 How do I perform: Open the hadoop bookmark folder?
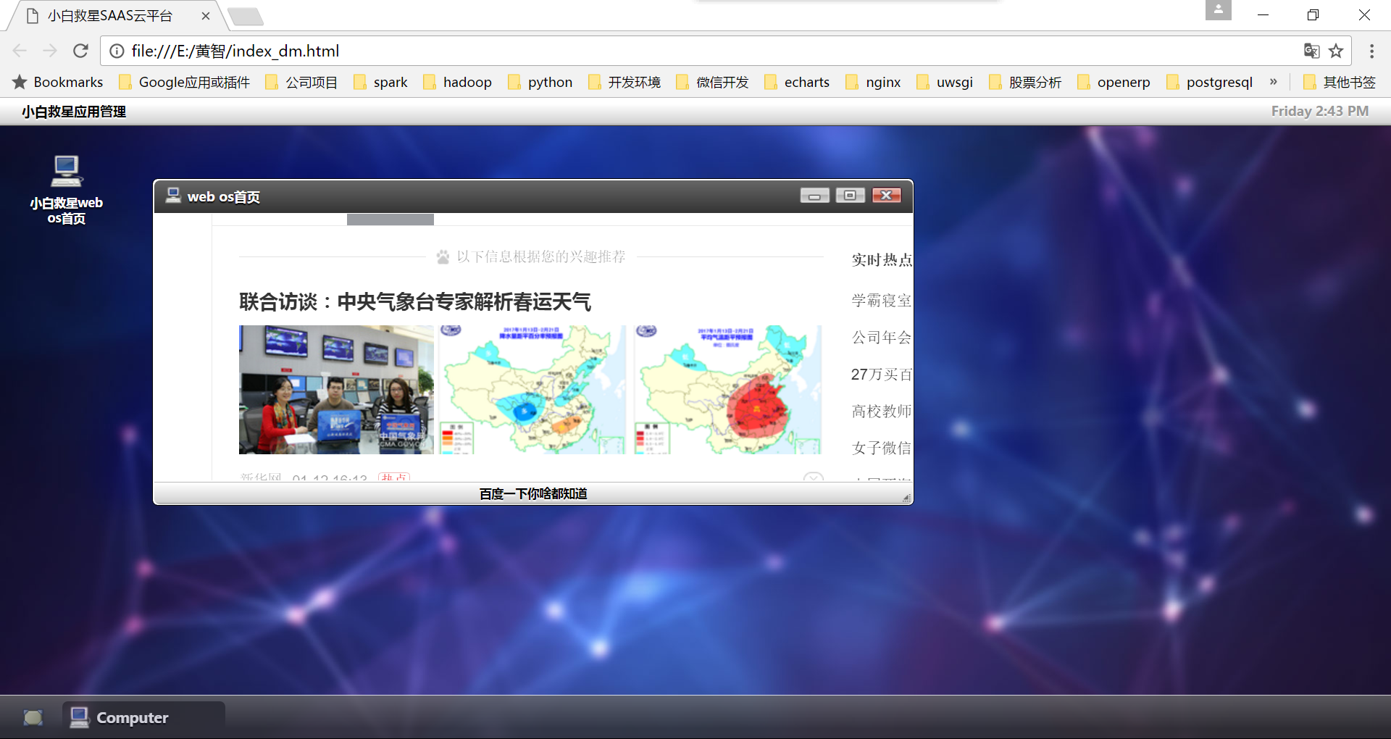[x=457, y=83]
